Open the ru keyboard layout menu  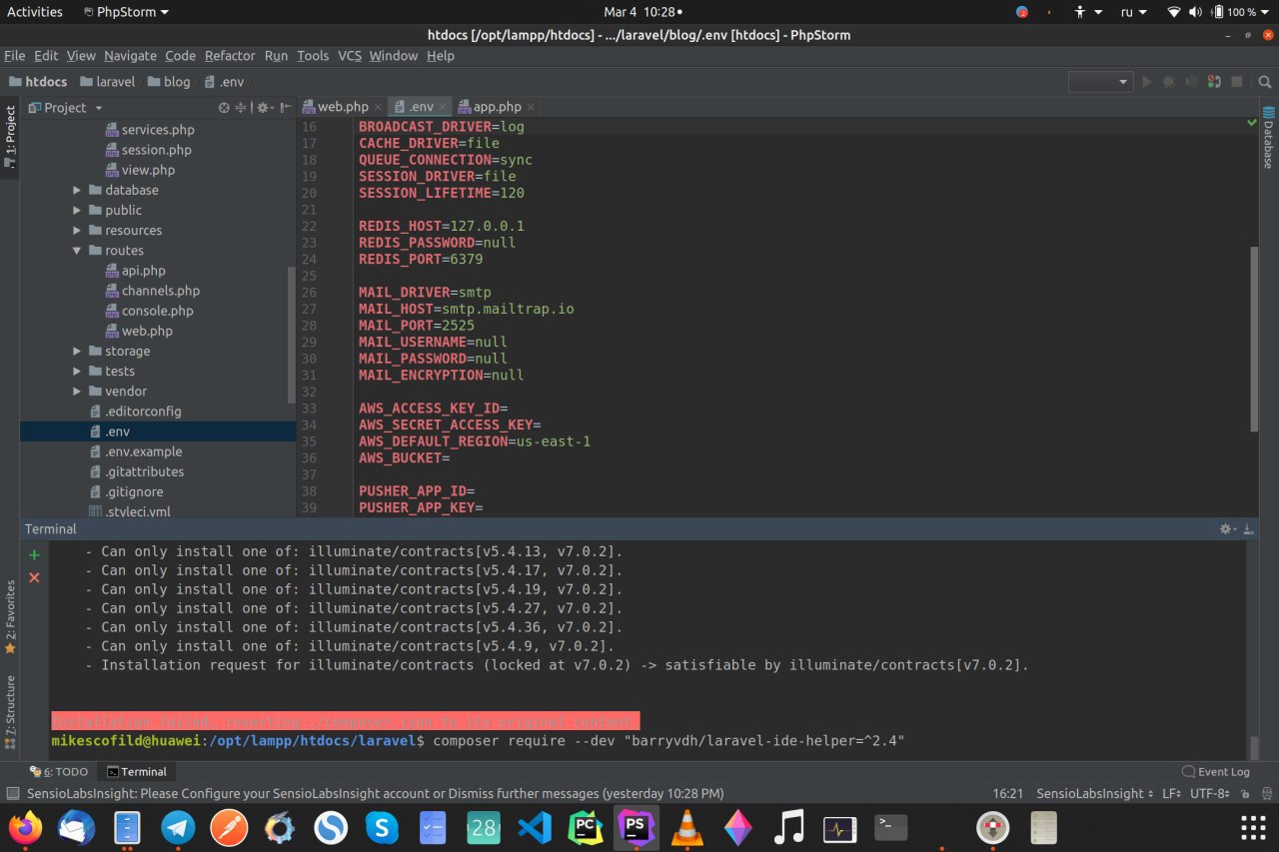1133,12
